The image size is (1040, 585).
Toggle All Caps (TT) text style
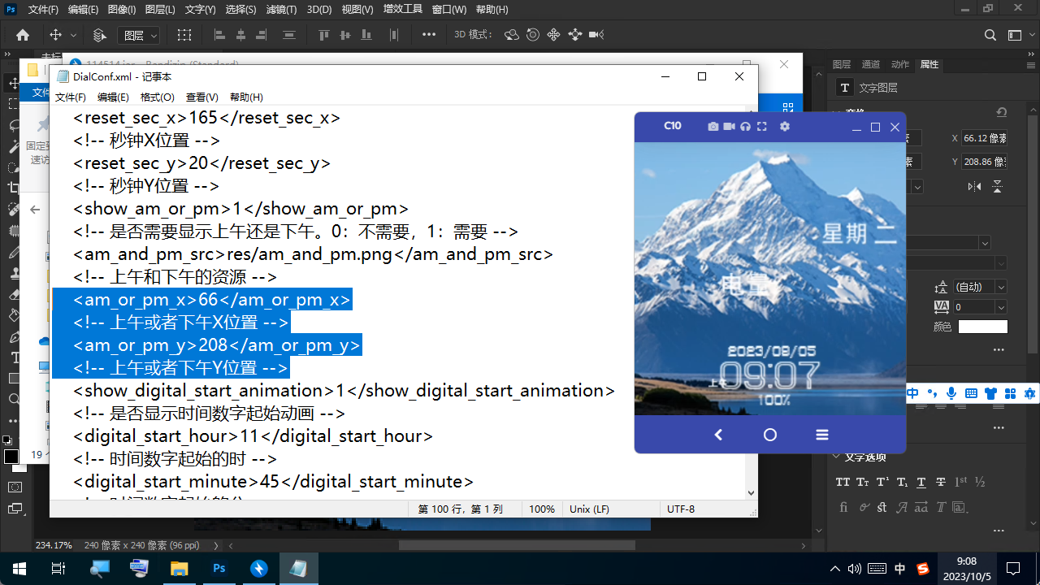(843, 482)
